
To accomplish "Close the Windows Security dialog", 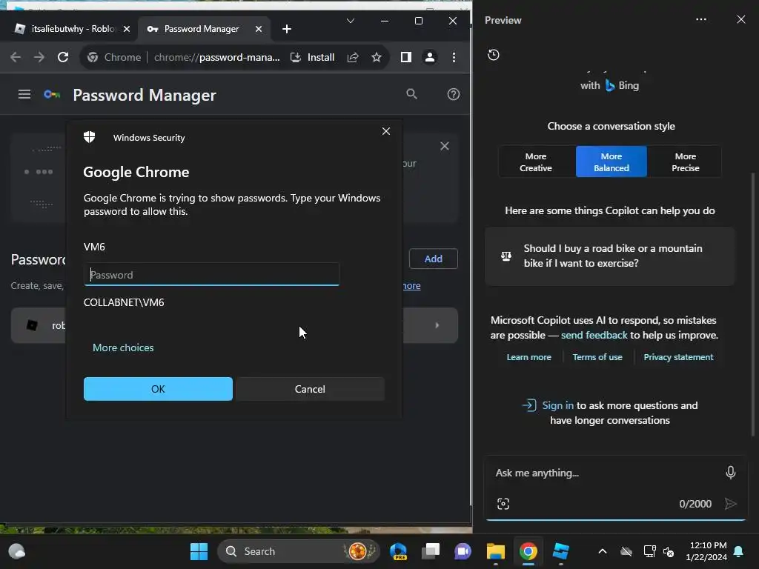I will [x=385, y=131].
